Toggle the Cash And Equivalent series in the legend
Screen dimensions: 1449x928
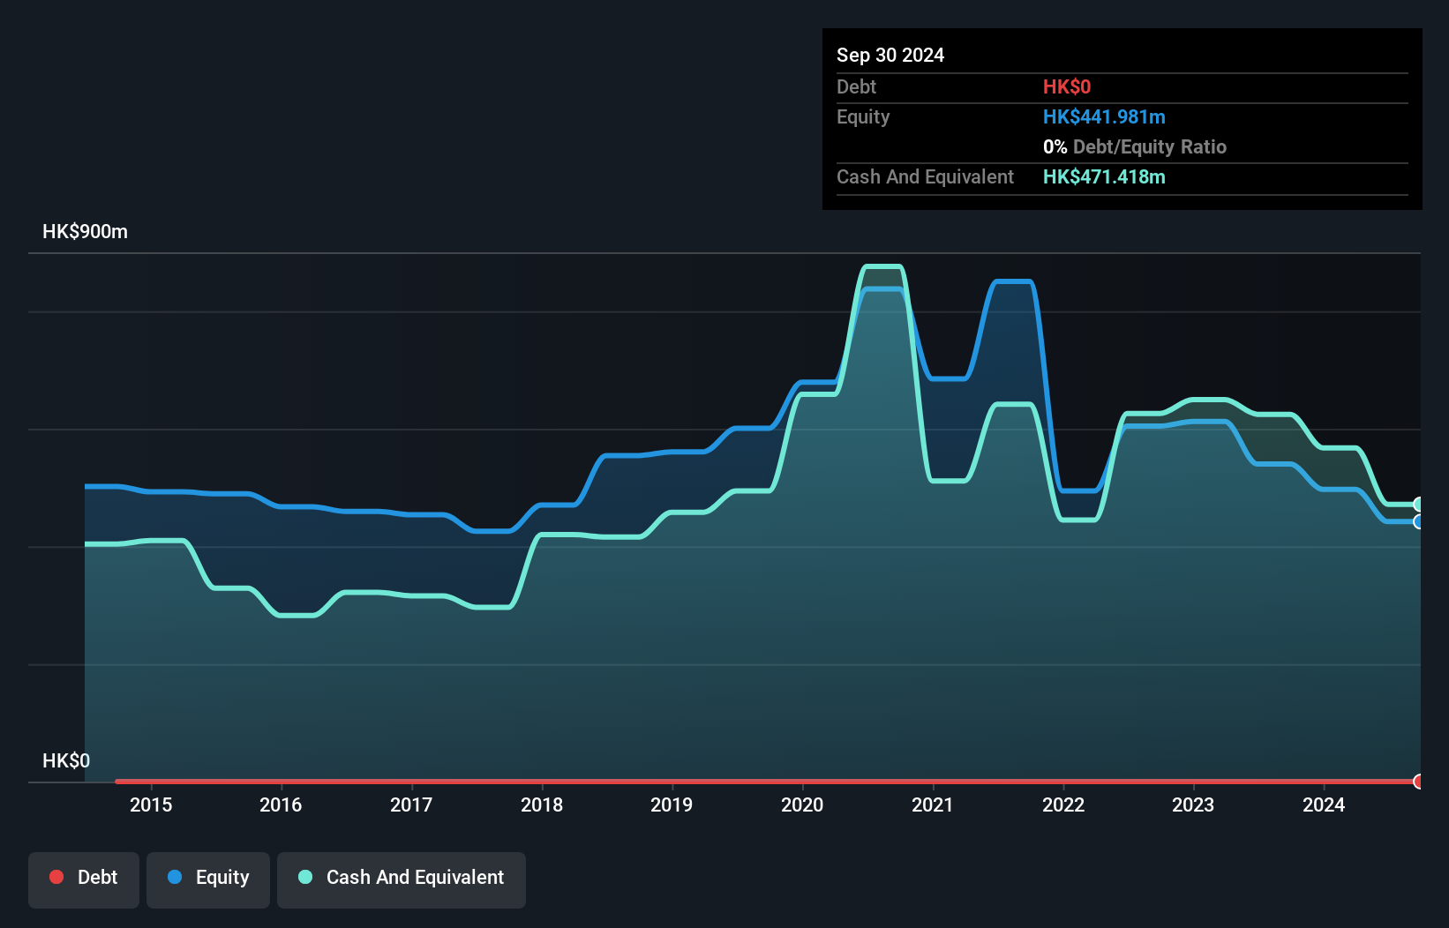[402, 879]
